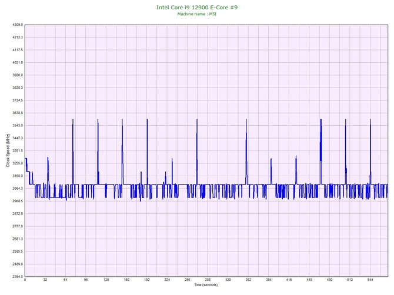Click the 64 seconds x-axis tick label
The height and width of the screenshot is (295, 394).
66,280
